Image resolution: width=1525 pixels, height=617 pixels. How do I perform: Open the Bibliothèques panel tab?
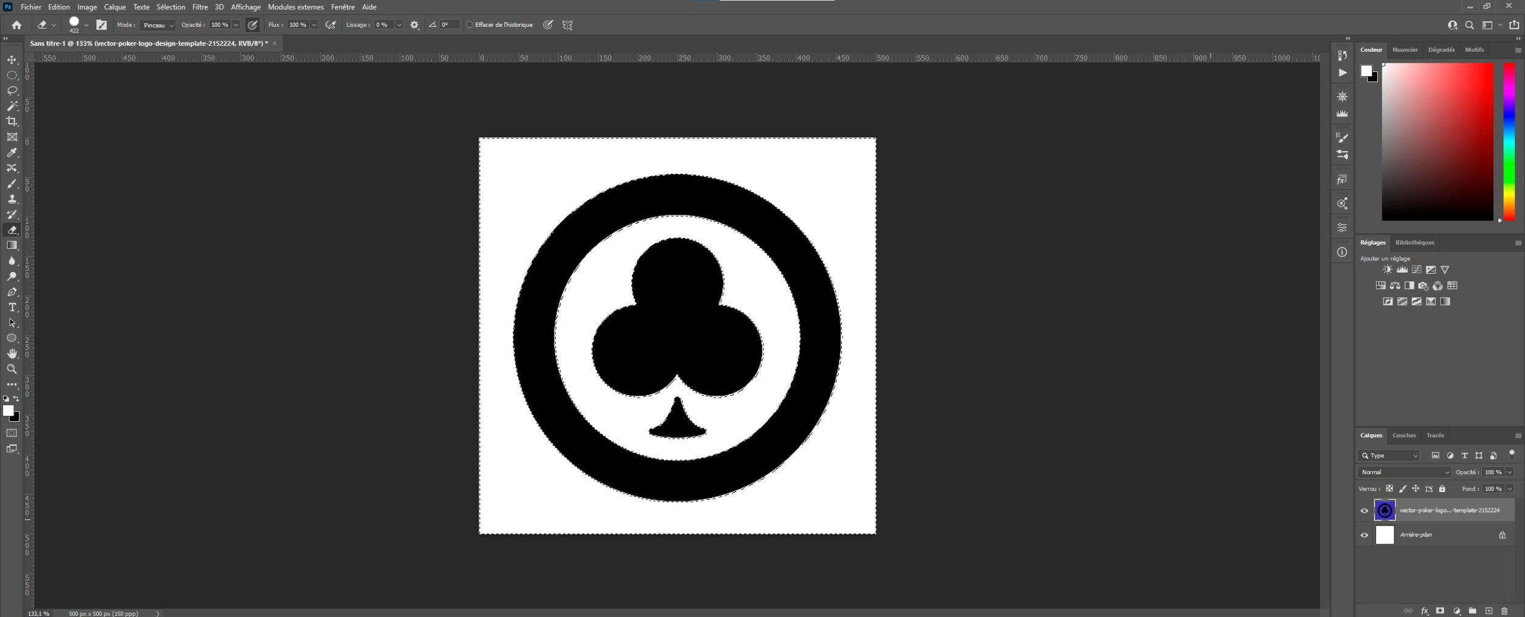point(1415,243)
